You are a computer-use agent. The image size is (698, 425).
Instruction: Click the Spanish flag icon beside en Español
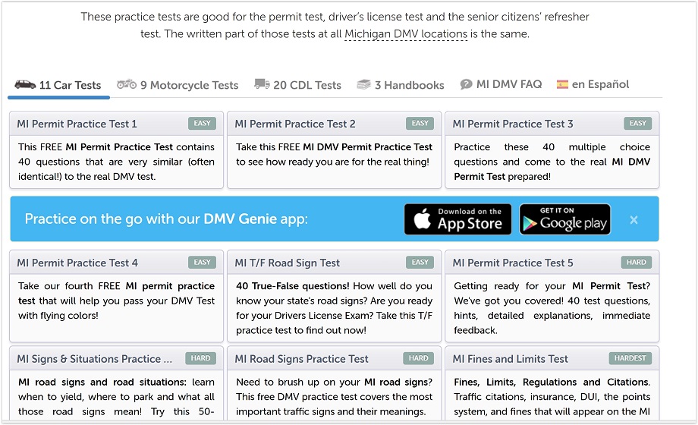(x=562, y=84)
